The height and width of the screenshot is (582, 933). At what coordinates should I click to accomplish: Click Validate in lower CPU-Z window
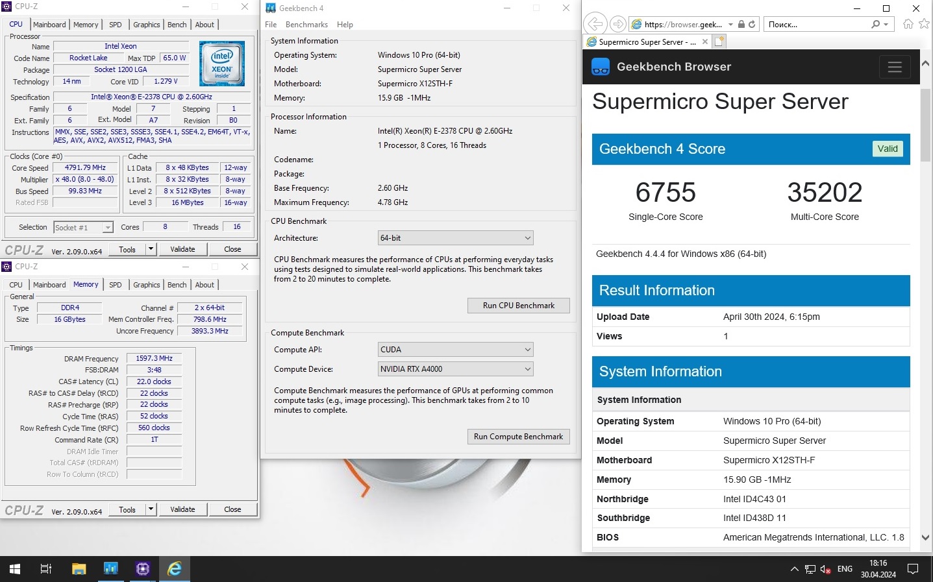point(182,509)
